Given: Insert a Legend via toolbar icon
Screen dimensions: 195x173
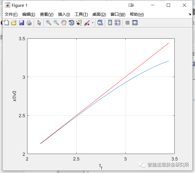Looking at the screenshot, I should click(118, 23).
